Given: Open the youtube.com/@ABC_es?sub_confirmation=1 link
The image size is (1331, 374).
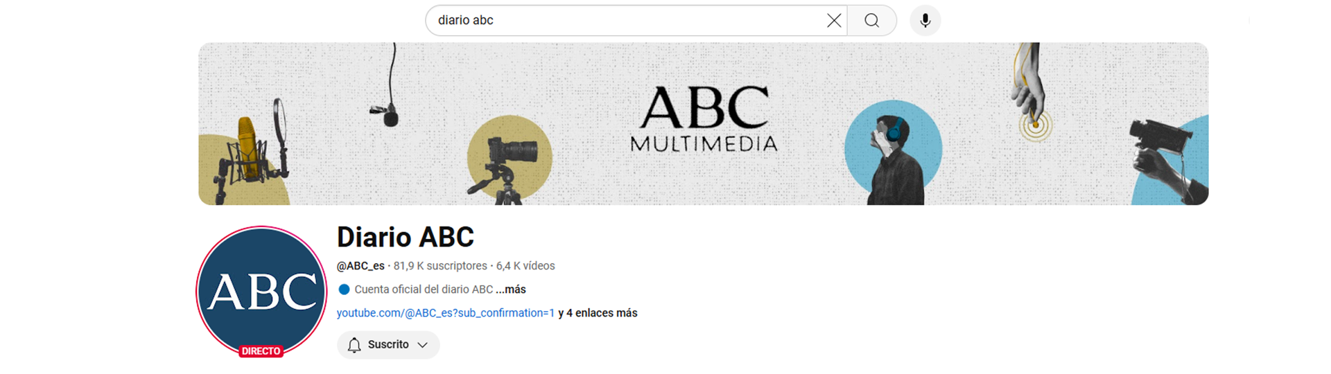Looking at the screenshot, I should click(x=446, y=313).
